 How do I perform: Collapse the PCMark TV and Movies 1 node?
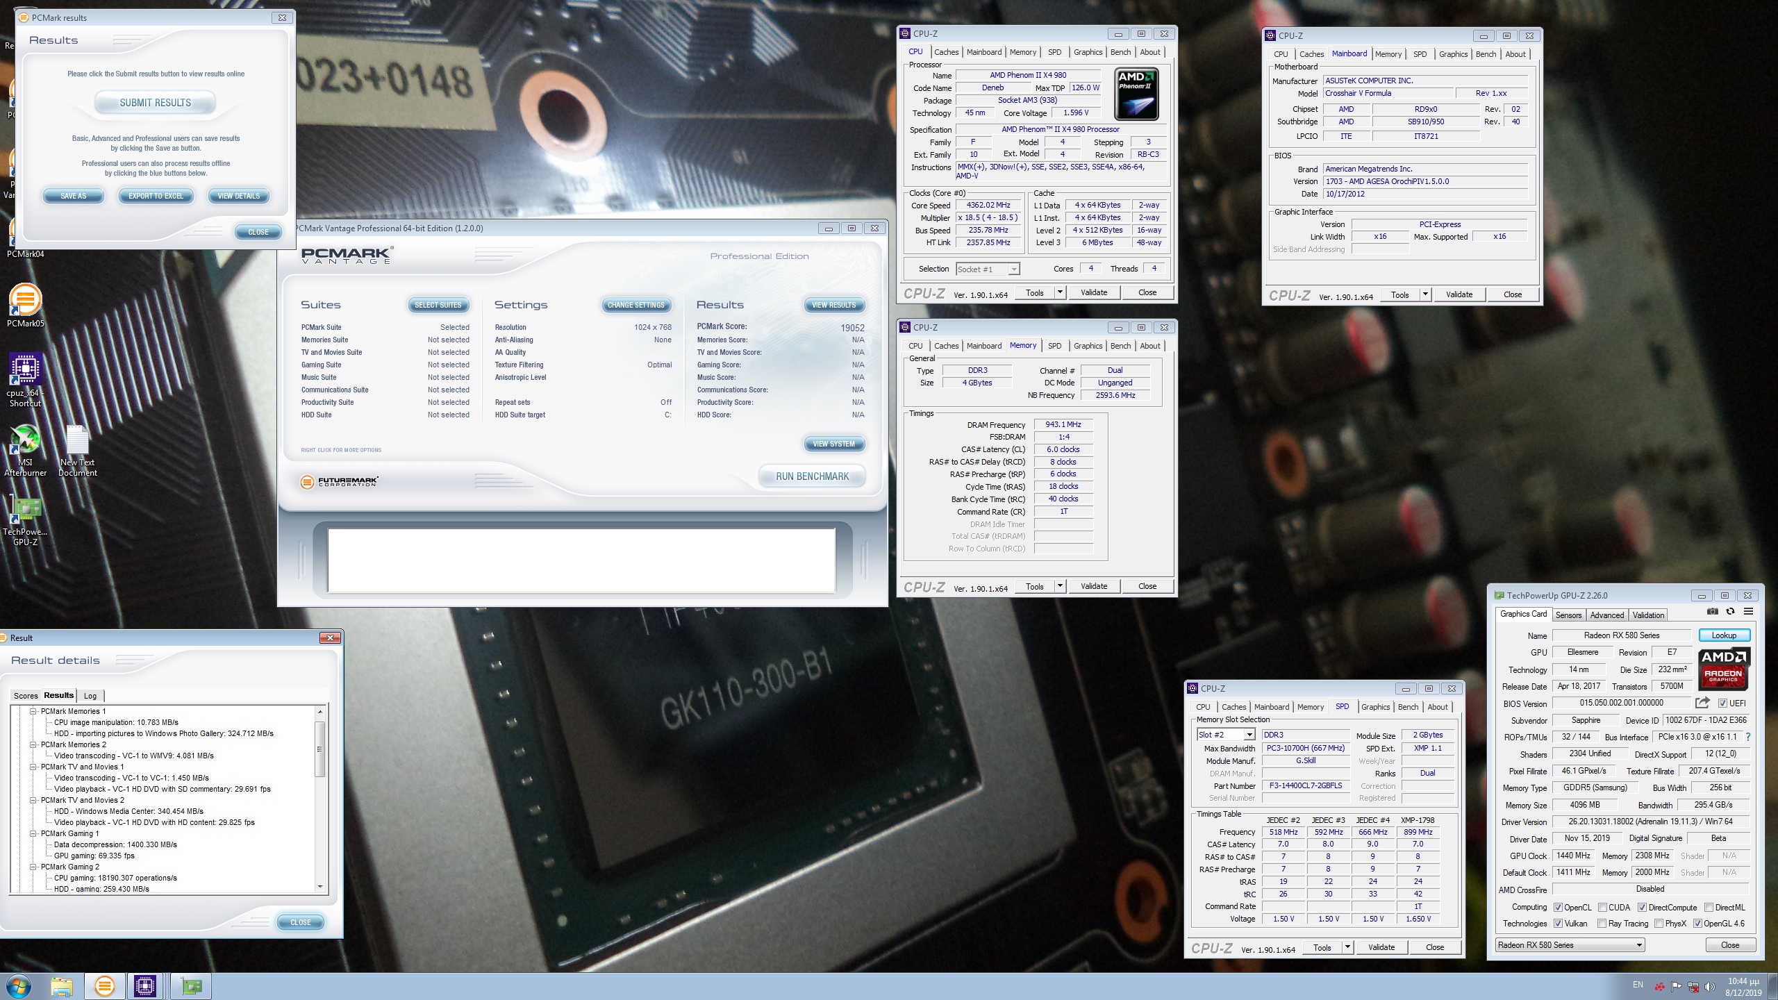(33, 767)
